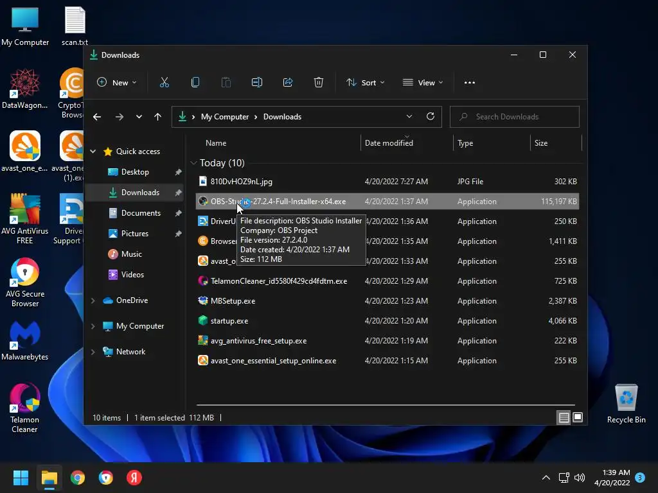Image resolution: width=658 pixels, height=493 pixels.
Task: Select TelamonCleaner_id5580f429cd4fdtm.exe file
Action: pyautogui.click(x=387, y=281)
